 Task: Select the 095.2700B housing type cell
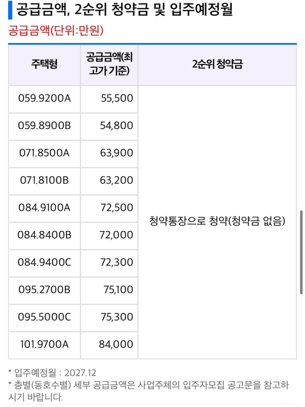click(x=44, y=290)
